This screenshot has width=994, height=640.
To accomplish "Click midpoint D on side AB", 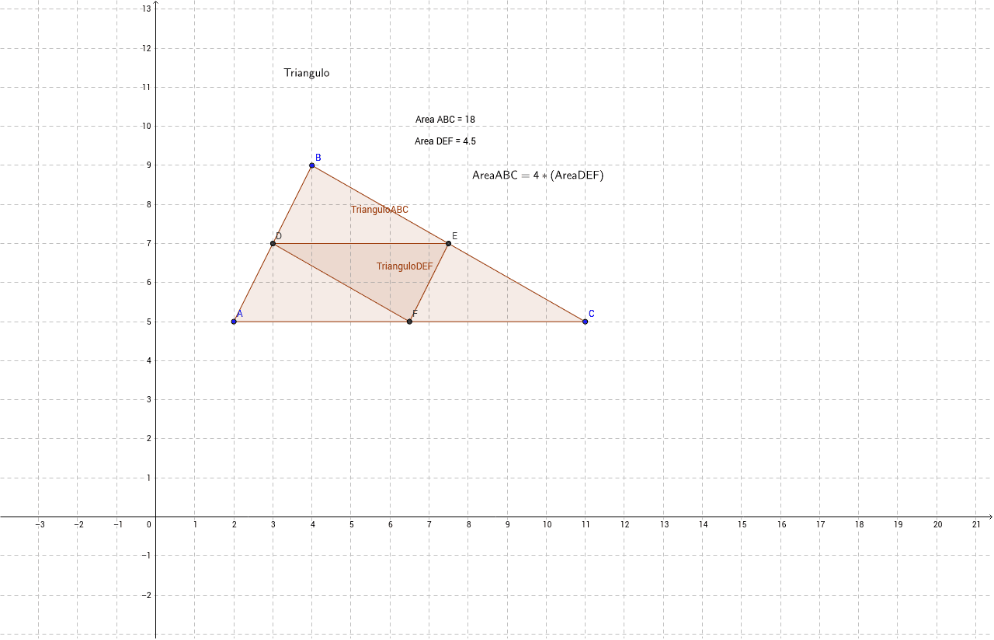I will pos(273,244).
